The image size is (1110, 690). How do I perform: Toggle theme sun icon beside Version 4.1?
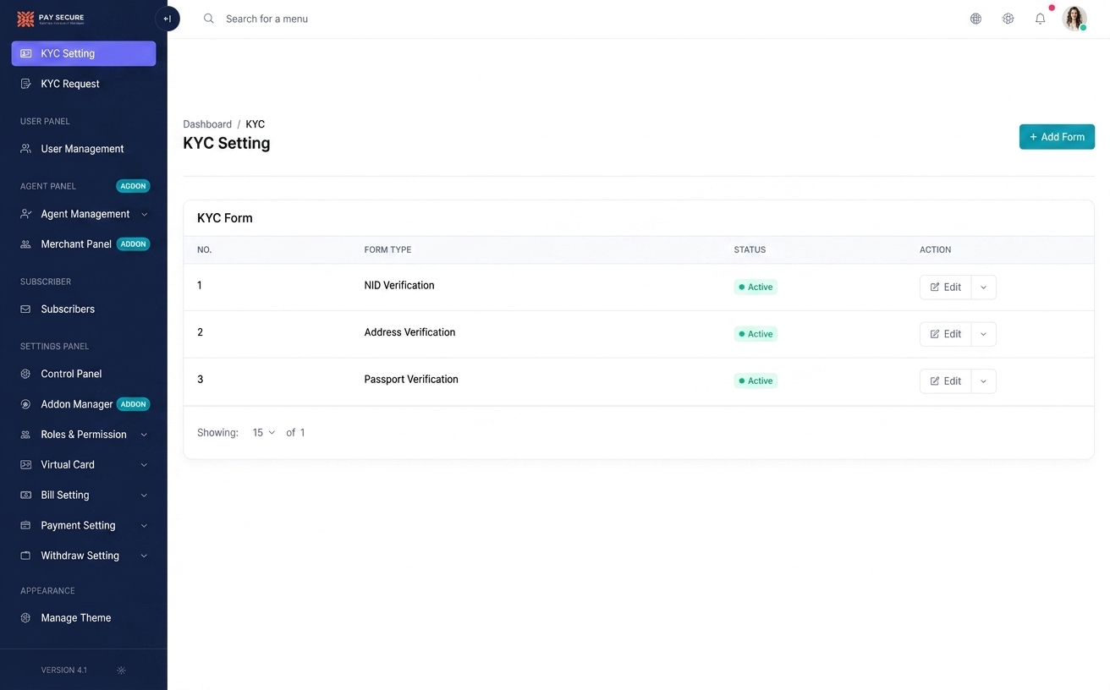[121, 671]
